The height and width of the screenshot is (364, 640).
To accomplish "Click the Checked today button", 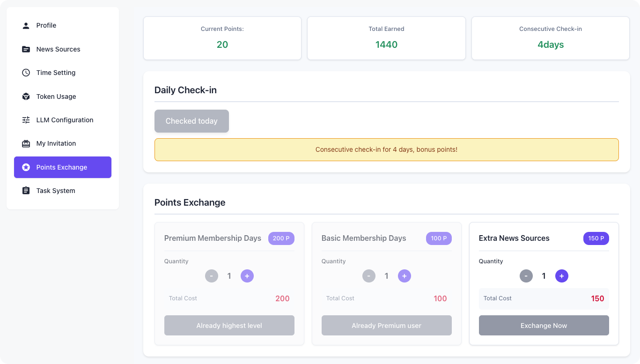I will [x=191, y=121].
